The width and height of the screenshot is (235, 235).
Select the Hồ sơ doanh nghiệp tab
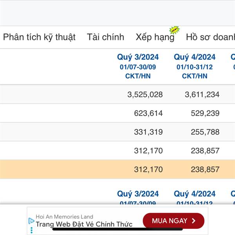[210, 37]
